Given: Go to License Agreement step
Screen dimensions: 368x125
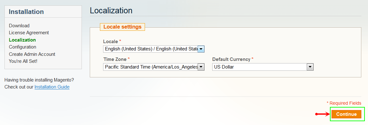Looking at the screenshot, I should [x=29, y=33].
